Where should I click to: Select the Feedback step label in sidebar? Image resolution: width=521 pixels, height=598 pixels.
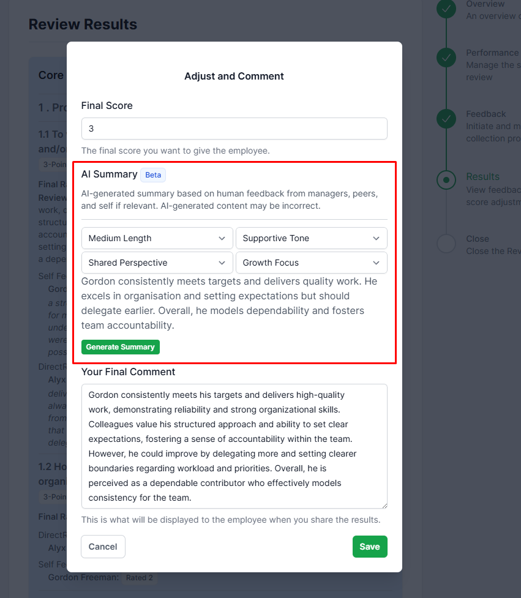click(486, 114)
